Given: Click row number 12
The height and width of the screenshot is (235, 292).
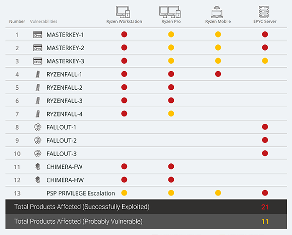Looking at the screenshot, I should coord(17,180).
